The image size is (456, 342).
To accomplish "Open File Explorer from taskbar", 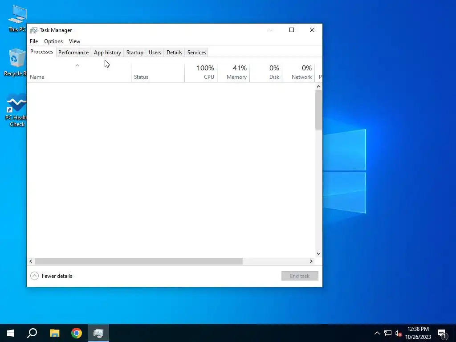I will coord(54,333).
